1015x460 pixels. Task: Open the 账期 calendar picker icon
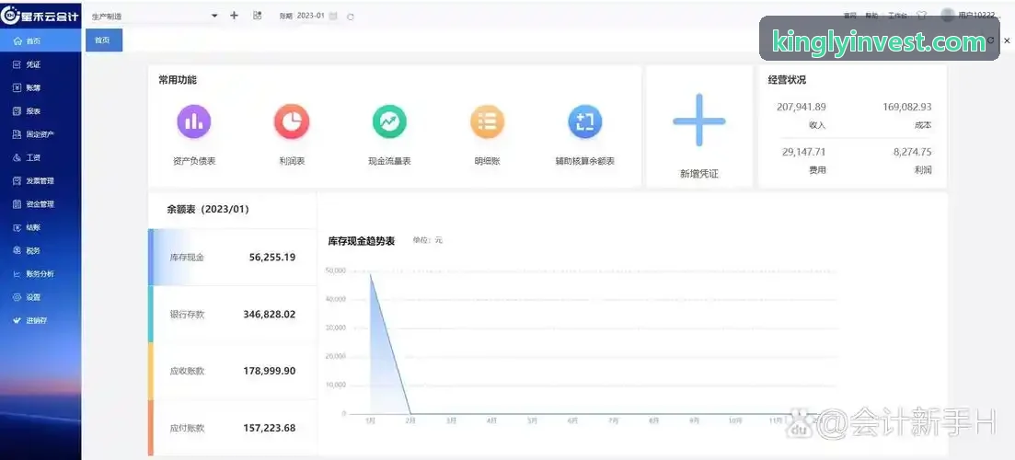(333, 17)
